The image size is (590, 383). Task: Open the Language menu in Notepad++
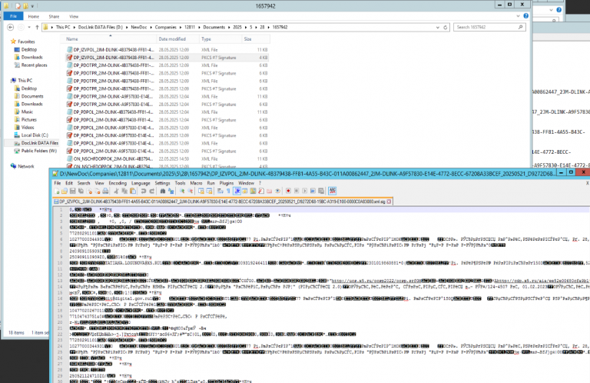tap(141, 183)
